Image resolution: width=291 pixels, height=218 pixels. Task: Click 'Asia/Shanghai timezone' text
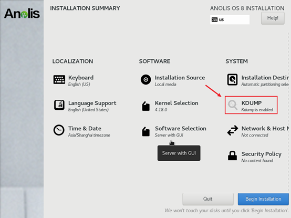(89, 135)
